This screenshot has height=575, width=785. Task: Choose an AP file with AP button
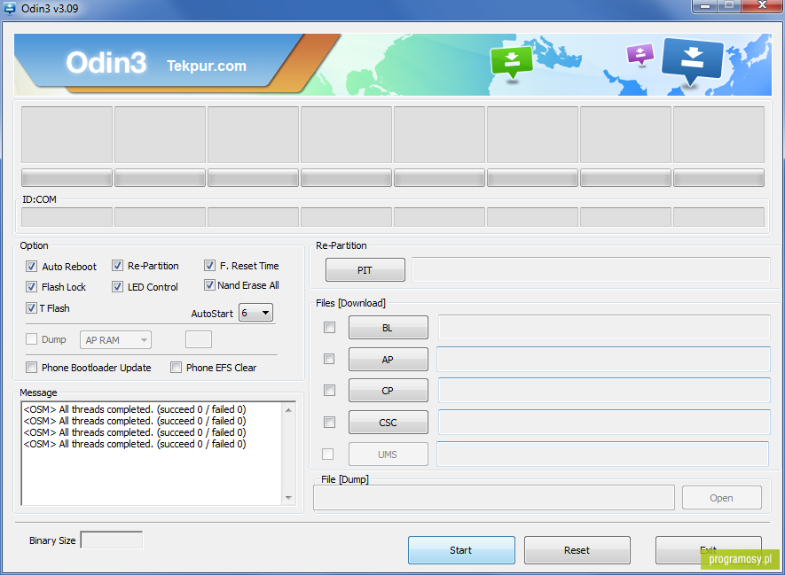pos(388,360)
